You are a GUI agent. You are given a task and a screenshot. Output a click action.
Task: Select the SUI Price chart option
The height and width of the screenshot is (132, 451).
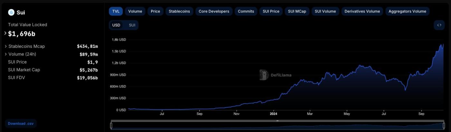pos(271,11)
